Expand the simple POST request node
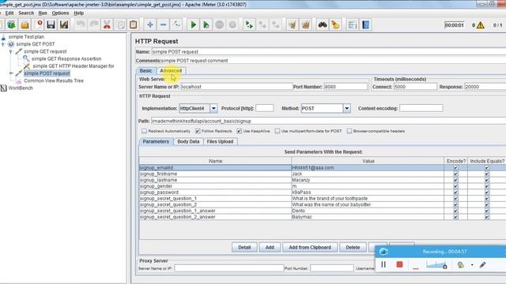Screen dimensions: 506x284 click(x=11, y=73)
